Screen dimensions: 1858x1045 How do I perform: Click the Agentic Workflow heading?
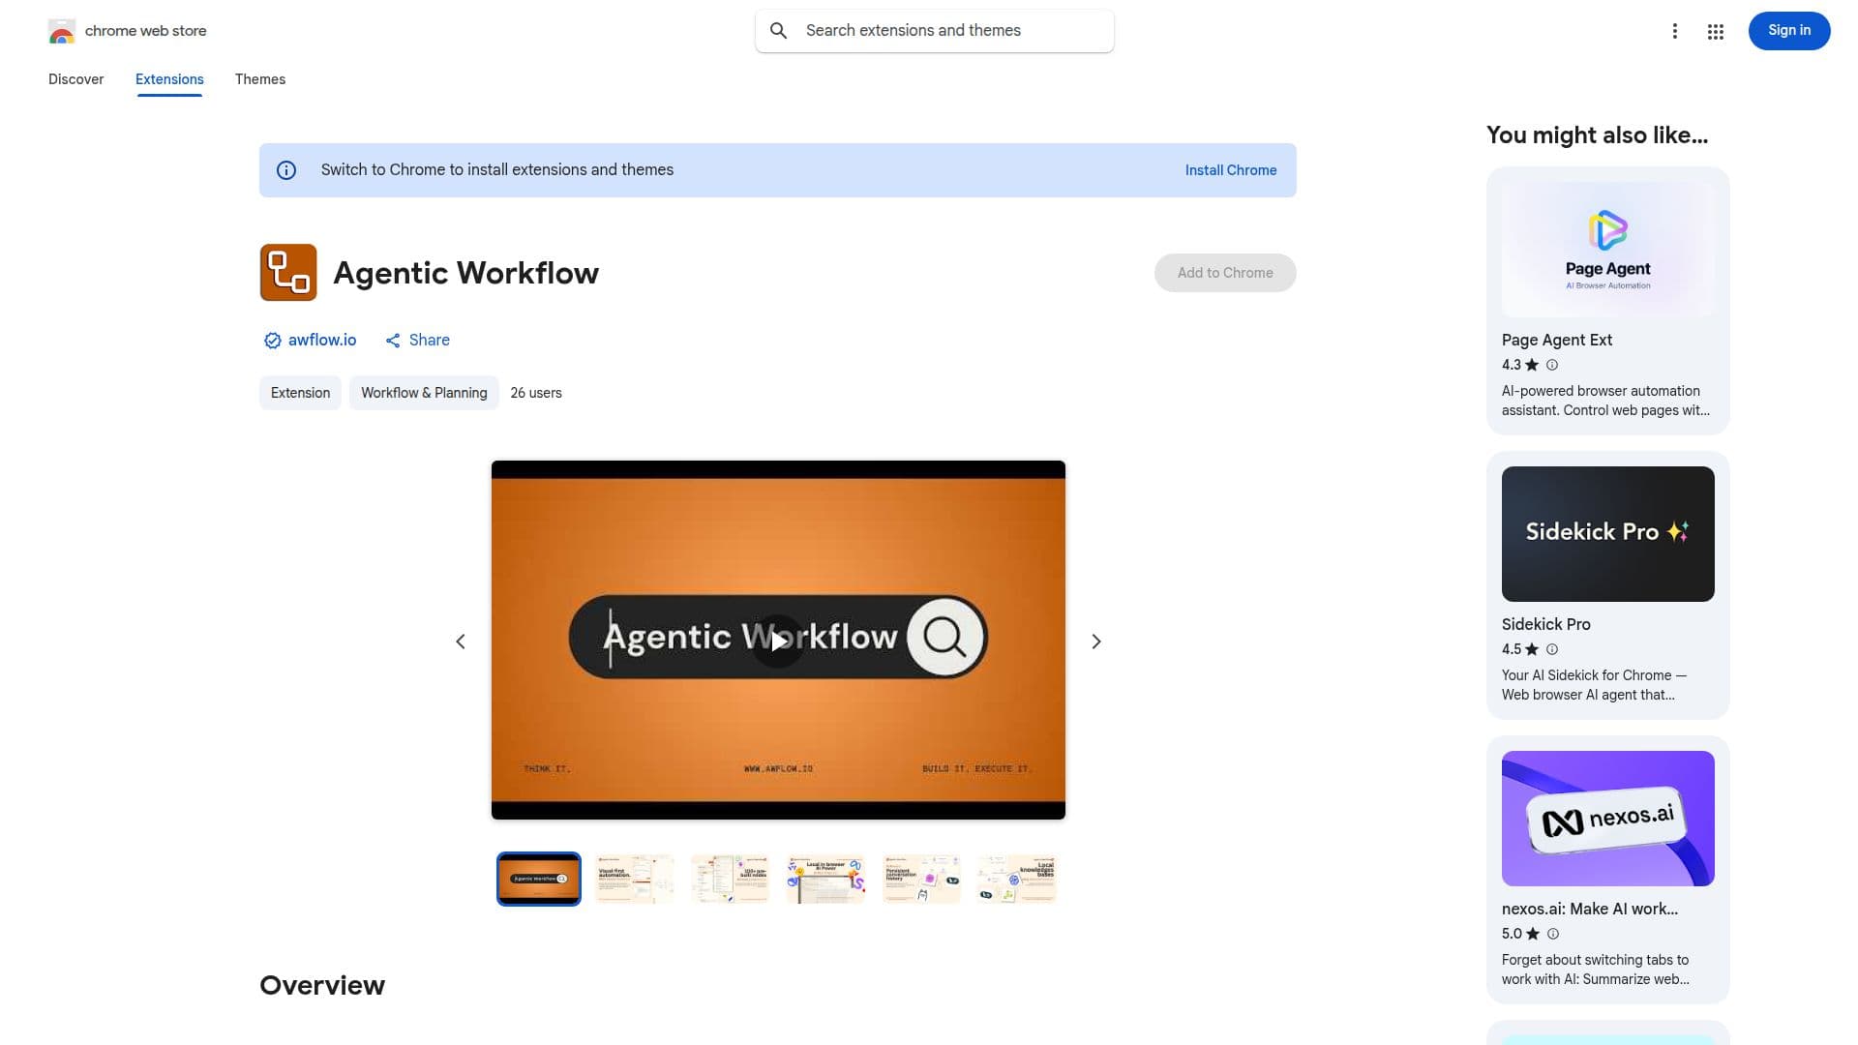[465, 273]
